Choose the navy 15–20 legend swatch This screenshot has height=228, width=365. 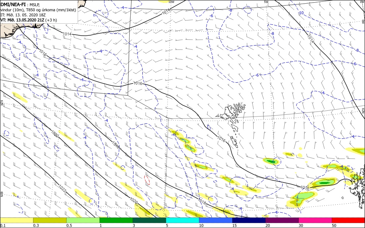pyautogui.click(x=249, y=220)
